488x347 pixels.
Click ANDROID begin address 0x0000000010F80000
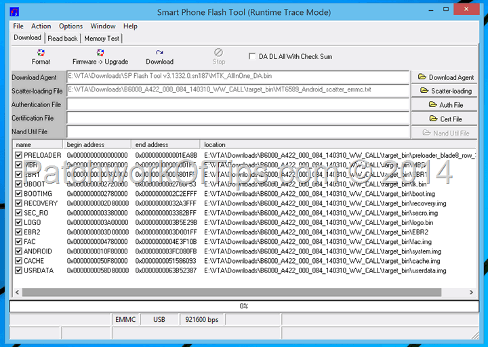pyautogui.click(x=98, y=251)
